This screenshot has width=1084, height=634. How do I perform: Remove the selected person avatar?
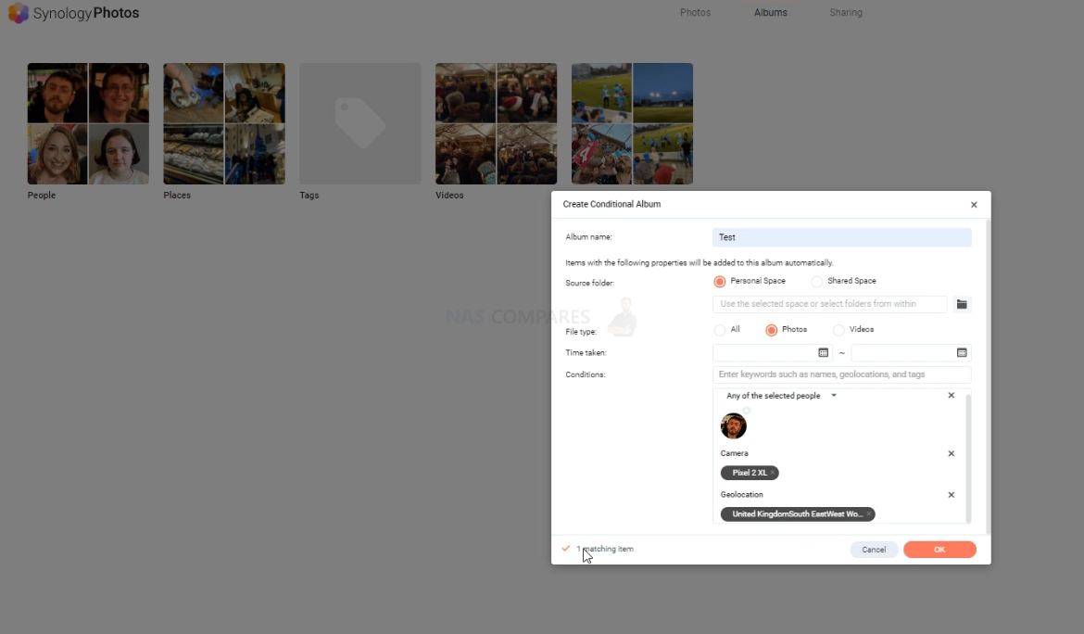(747, 411)
